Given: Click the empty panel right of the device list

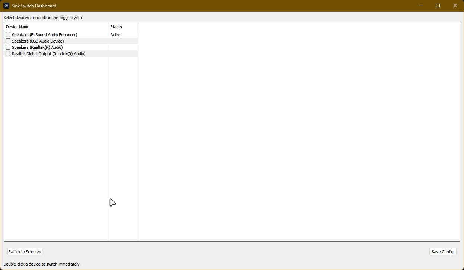Looking at the screenshot, I should [298, 131].
